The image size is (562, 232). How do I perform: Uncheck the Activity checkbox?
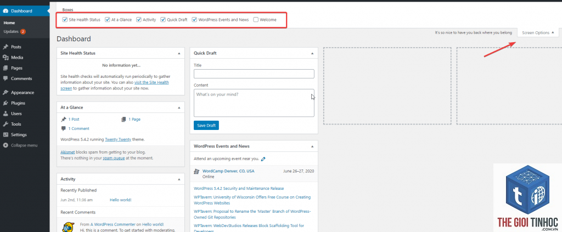[139, 20]
